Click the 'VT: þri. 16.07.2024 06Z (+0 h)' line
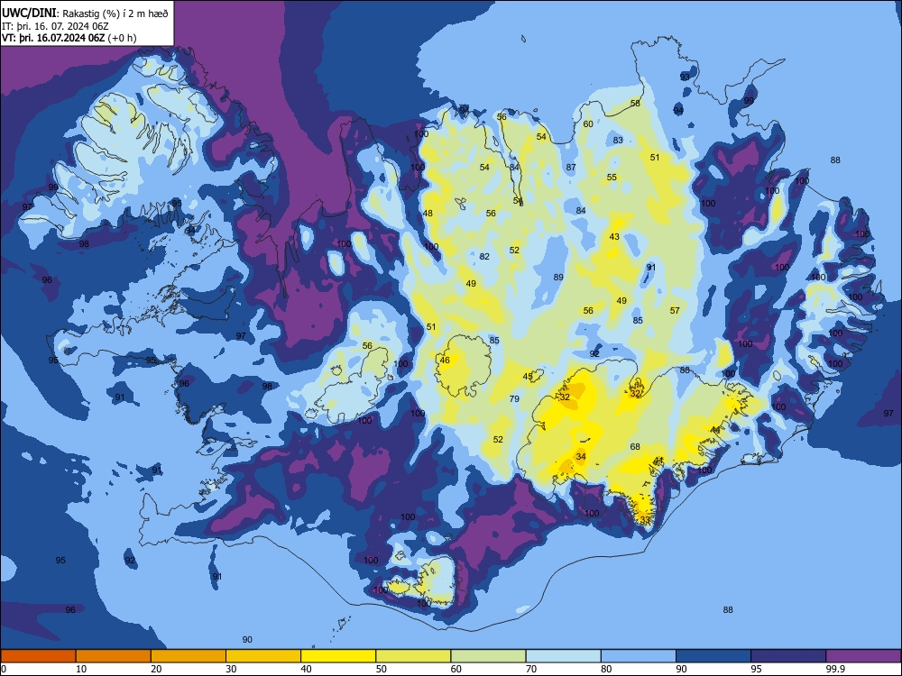902x676 pixels. pyautogui.click(x=69, y=38)
